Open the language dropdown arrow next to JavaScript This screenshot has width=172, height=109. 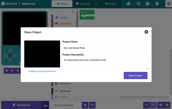(96, 4)
